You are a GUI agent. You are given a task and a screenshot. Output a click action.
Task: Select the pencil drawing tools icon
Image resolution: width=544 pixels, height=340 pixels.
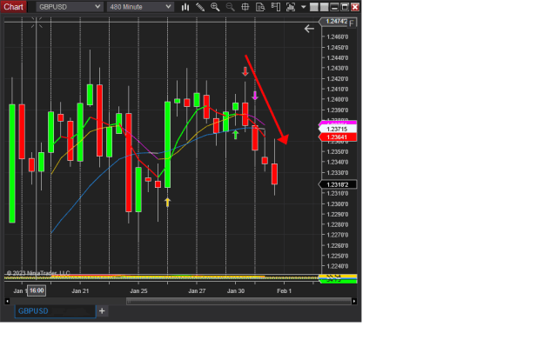(x=200, y=7)
